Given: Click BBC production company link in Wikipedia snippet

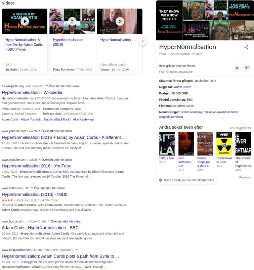Looking at the screenshot, I should click(78, 109).
